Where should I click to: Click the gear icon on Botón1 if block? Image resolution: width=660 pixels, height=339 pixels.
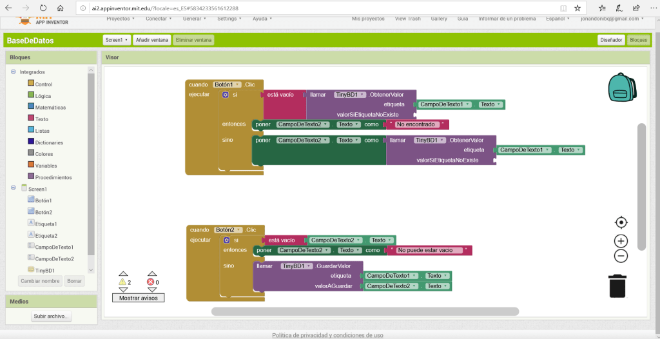pos(226,95)
